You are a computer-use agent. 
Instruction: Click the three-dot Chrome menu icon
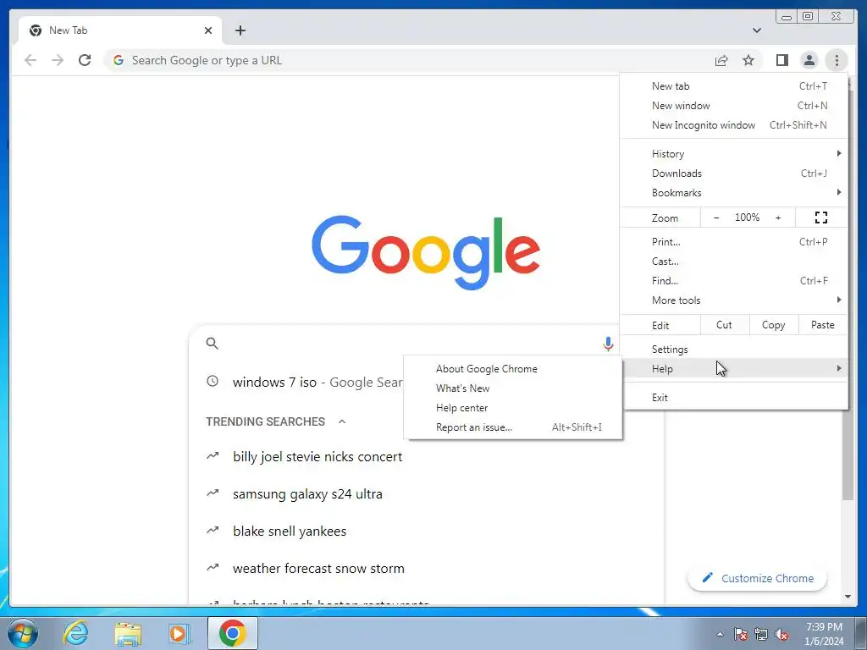pos(837,60)
